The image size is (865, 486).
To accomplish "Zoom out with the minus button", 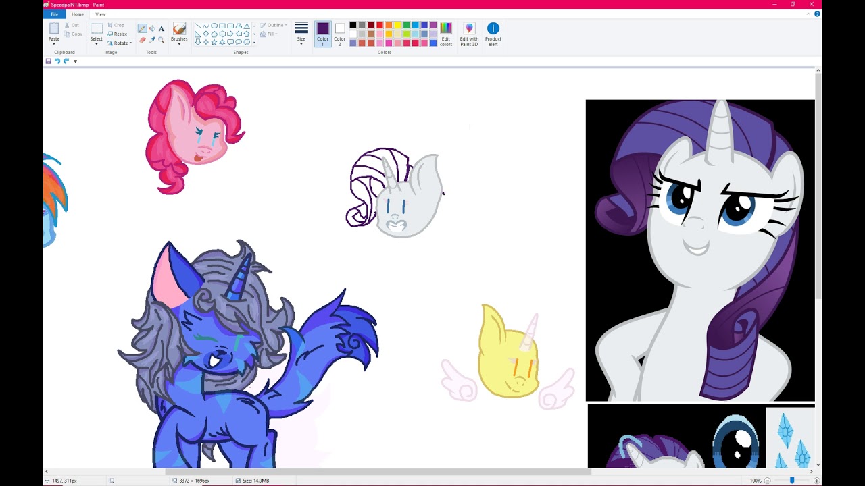I will 767,481.
